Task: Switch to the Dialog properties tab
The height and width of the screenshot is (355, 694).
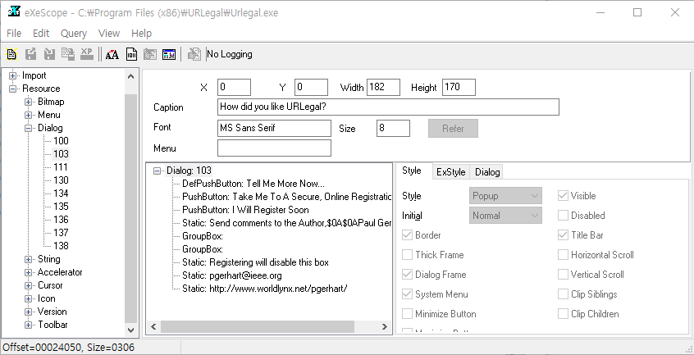Action: point(487,172)
